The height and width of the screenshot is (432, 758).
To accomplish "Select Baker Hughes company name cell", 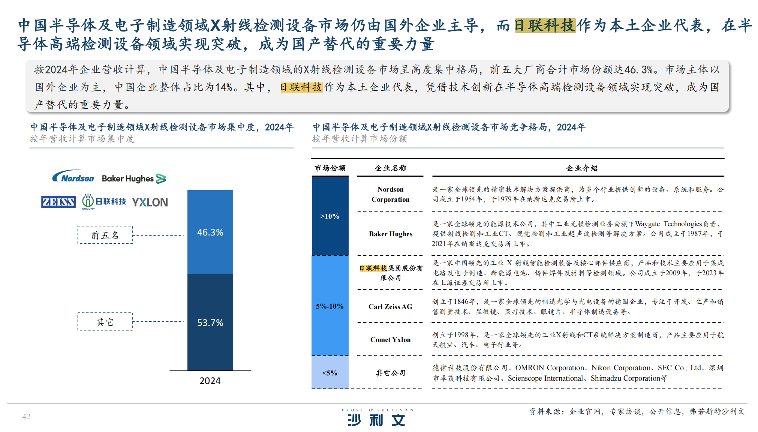I will 391,234.
